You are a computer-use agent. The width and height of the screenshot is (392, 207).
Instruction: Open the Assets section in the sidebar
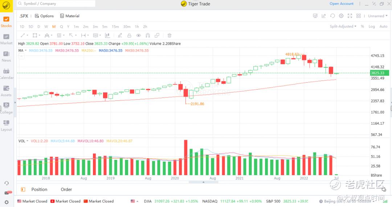[x=6, y=91]
